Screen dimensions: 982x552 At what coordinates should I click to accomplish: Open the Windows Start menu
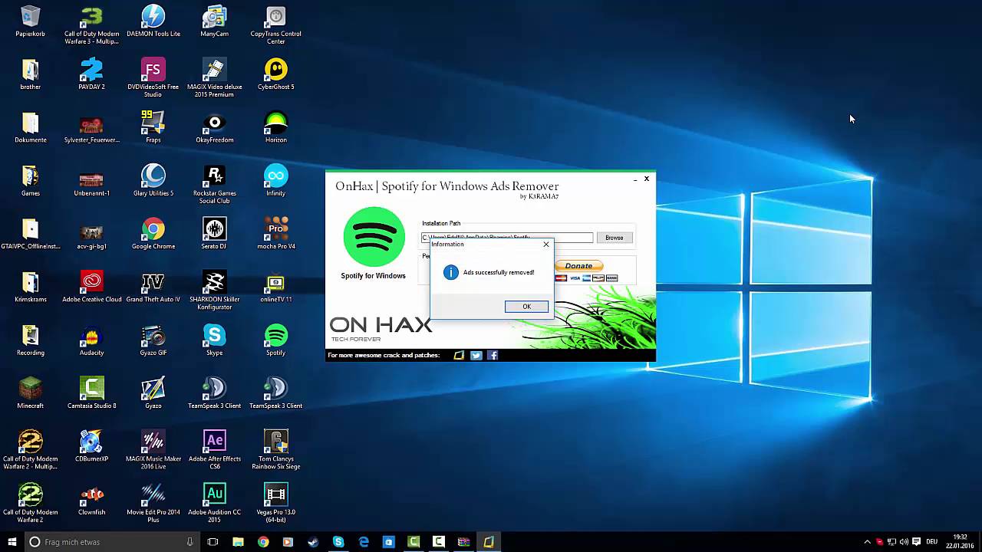pos(12,542)
